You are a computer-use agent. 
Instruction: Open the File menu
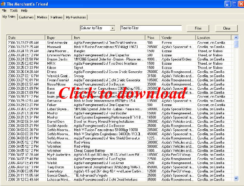pos(4,11)
